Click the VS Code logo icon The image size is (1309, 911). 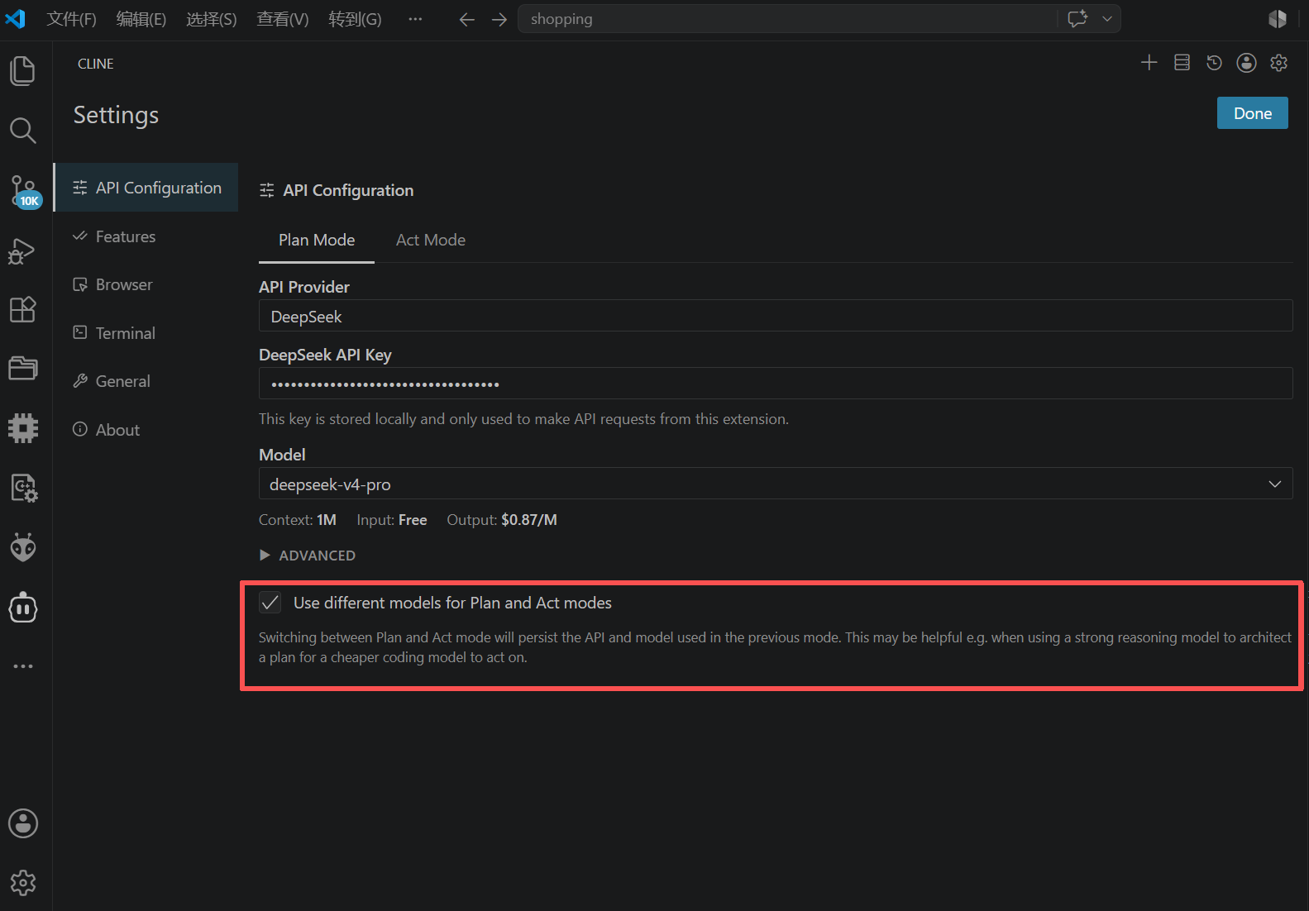tap(15, 18)
